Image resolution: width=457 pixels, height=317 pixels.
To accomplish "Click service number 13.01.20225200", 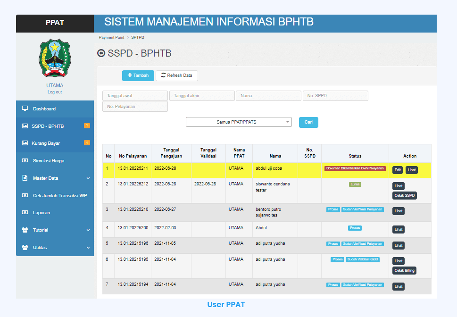I will click(133, 228).
